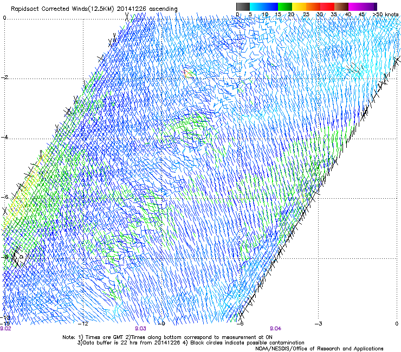The image size is (401, 352).
Task: Click the dark blue 10–15 knots swatch
Action: (x=271, y=6)
